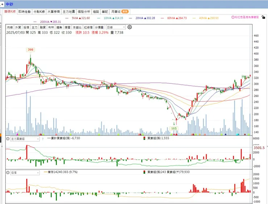Click the 漲幅 3.29% value

tap(100, 33)
